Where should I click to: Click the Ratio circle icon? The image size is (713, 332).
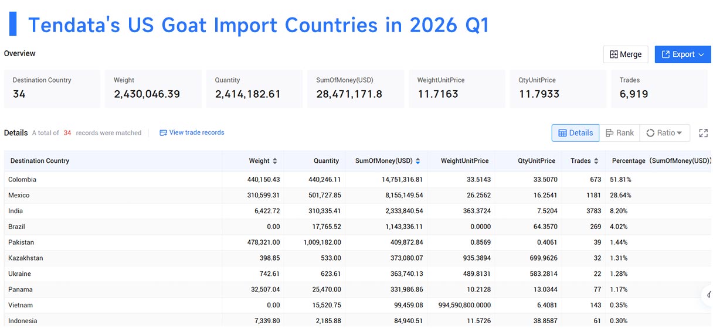[x=650, y=133]
